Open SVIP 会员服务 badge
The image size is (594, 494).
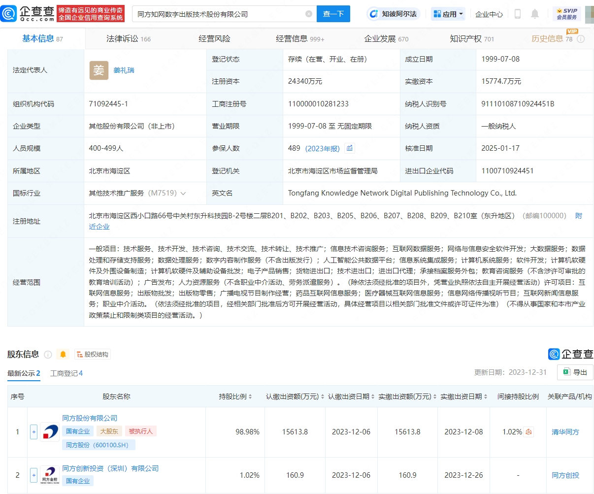(567, 14)
